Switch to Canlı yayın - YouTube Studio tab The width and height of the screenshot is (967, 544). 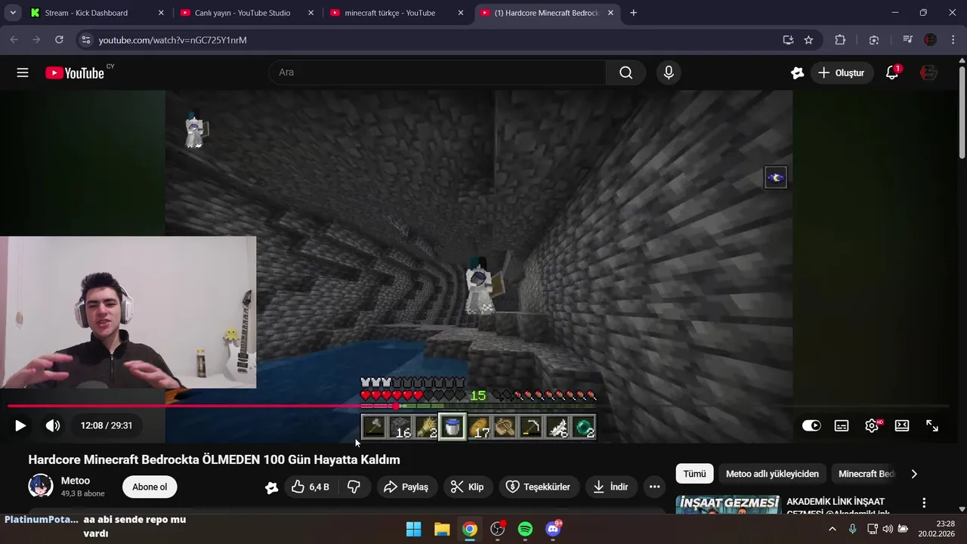coord(246,13)
